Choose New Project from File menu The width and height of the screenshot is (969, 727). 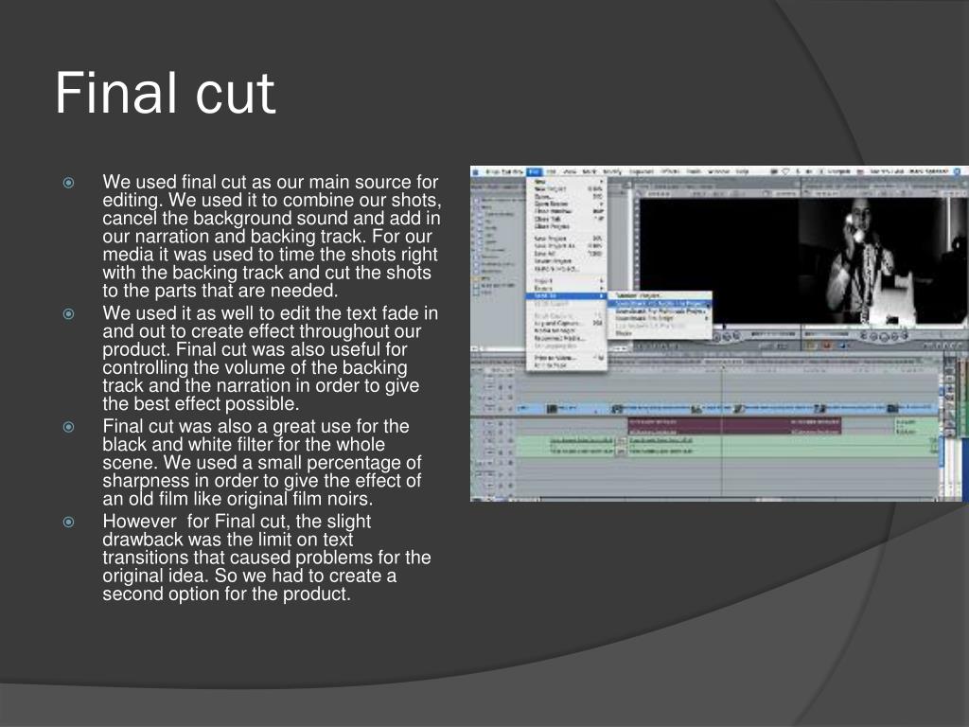click(566, 188)
